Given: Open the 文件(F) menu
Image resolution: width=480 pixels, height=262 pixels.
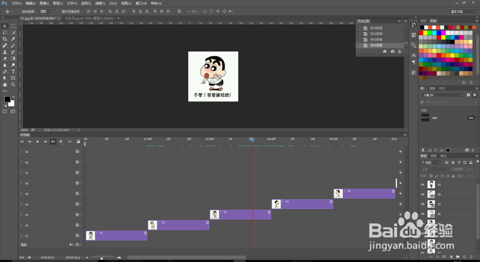Looking at the screenshot, I should 16,3.
